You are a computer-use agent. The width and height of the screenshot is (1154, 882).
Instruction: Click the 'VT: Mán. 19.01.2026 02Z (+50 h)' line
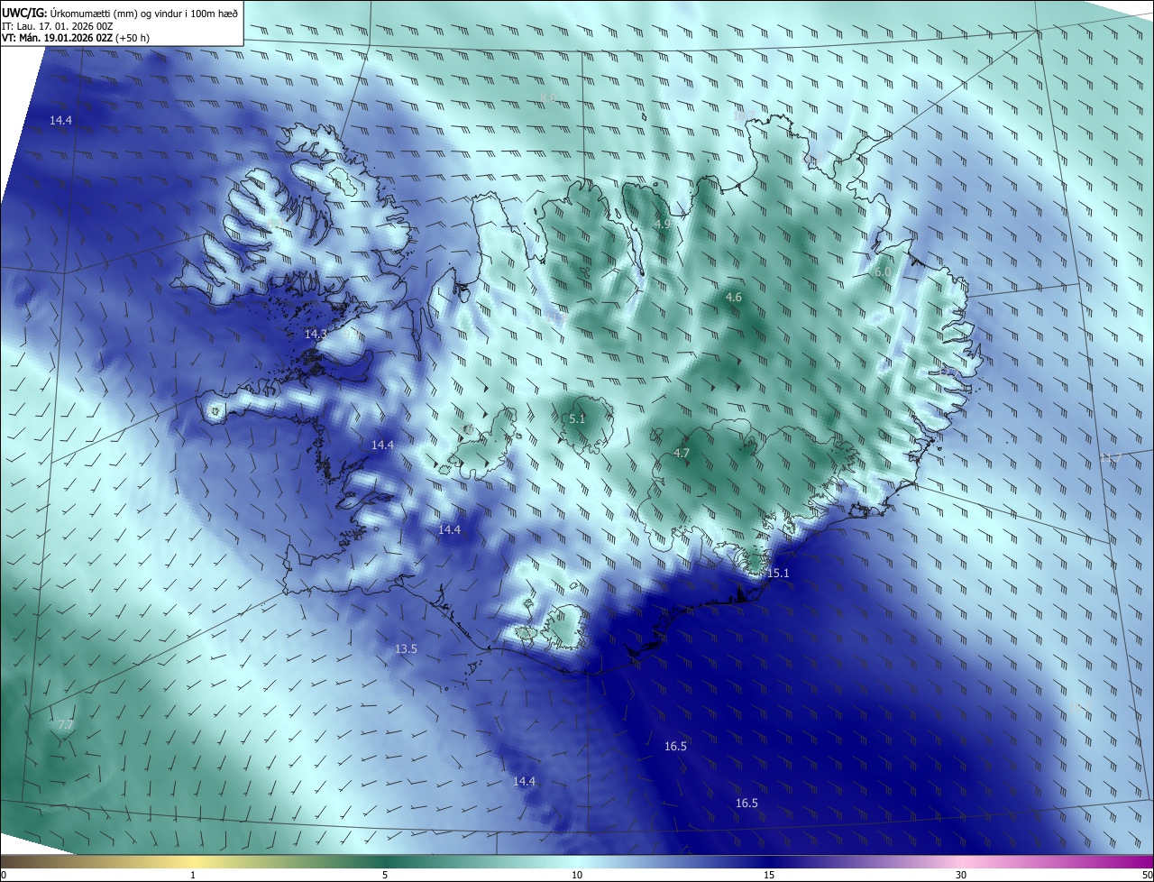tap(76, 39)
